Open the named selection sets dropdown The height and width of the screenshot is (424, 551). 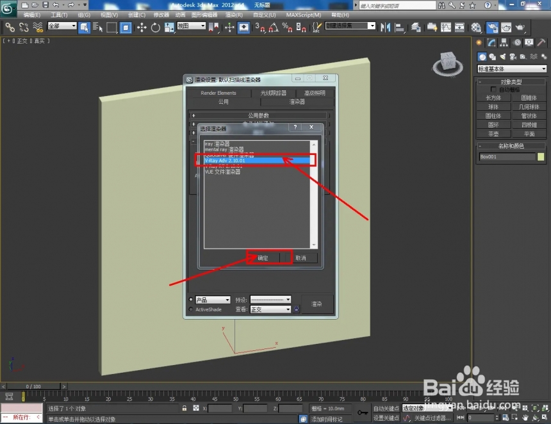[x=350, y=26]
